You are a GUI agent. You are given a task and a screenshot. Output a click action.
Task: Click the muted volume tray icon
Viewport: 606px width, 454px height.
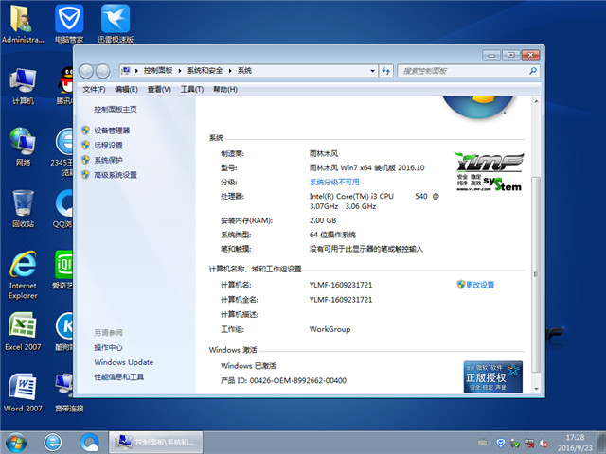543,443
